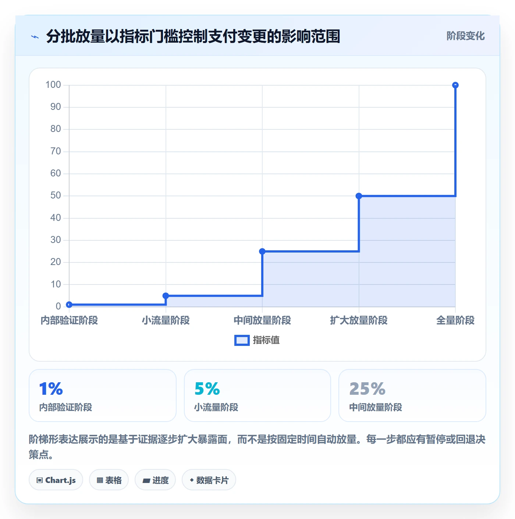
Task: Click the 数据卡片 tag chip
Action: coord(209,480)
